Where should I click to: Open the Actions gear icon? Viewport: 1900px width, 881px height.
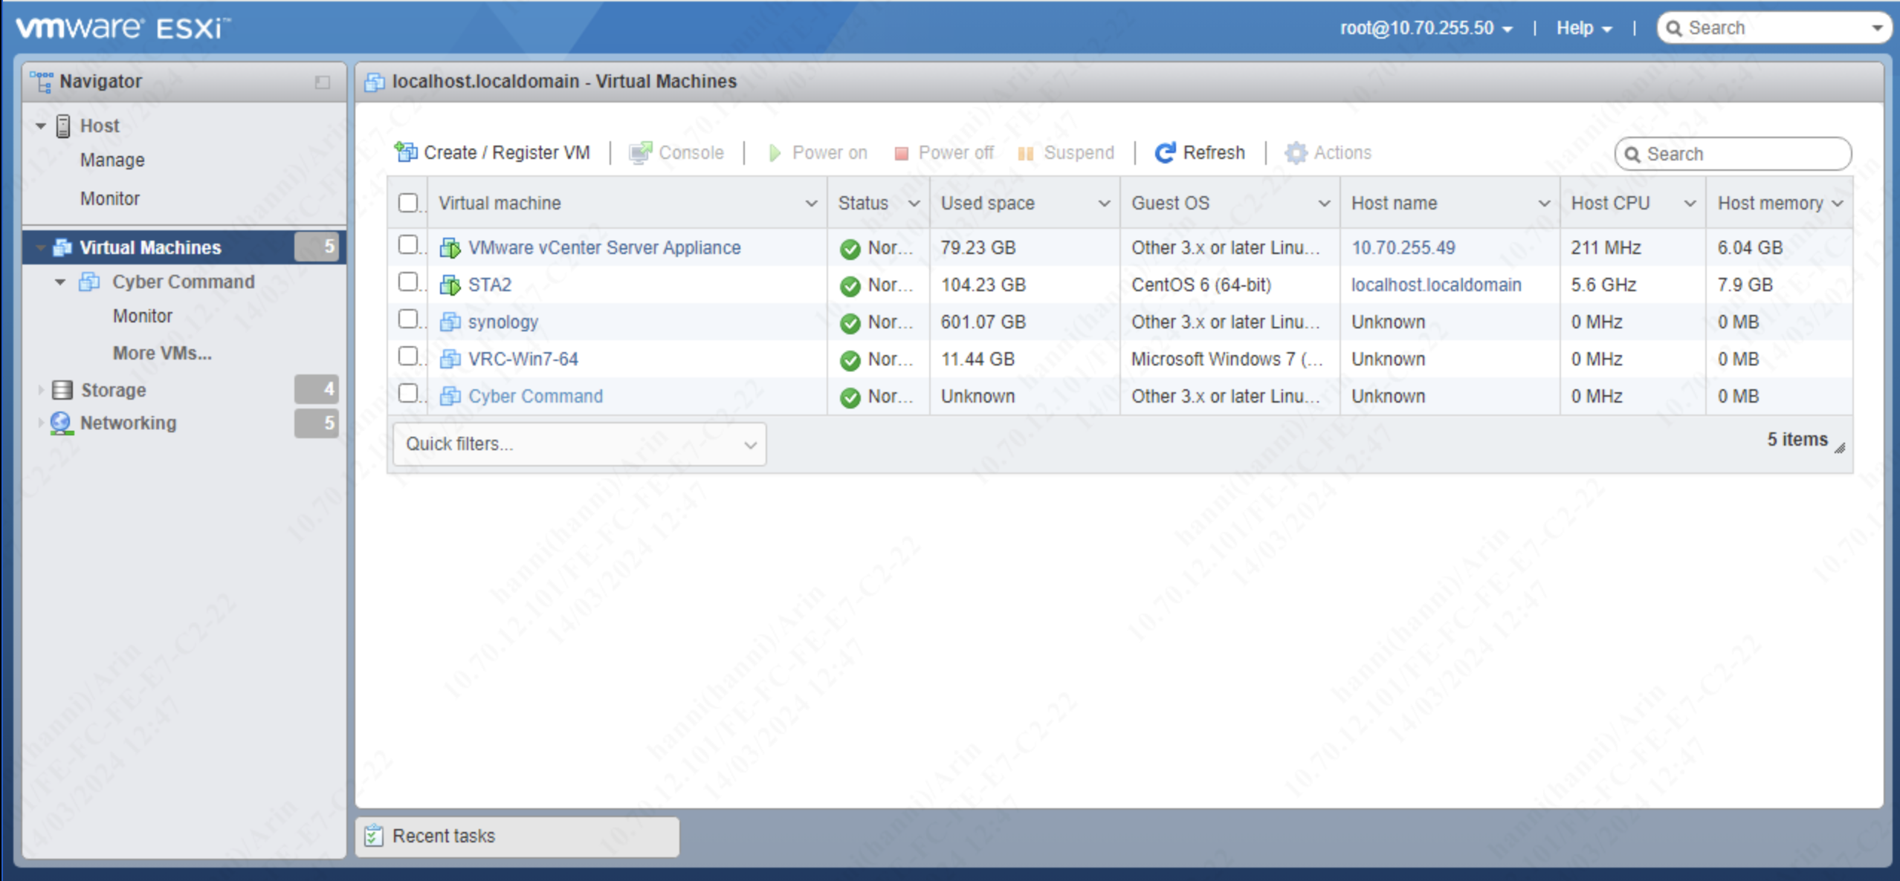coord(1296,152)
